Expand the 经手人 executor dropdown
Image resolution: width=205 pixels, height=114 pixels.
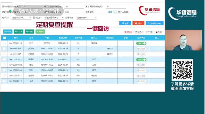(21, 18)
